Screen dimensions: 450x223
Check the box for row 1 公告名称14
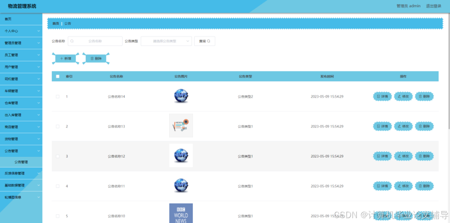58,97
